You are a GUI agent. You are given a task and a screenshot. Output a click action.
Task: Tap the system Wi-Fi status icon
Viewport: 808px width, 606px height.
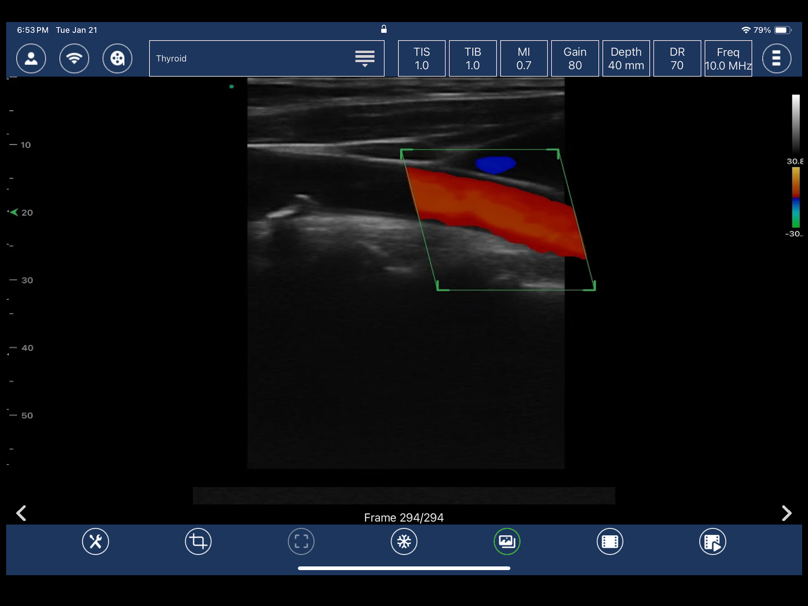tap(745, 30)
